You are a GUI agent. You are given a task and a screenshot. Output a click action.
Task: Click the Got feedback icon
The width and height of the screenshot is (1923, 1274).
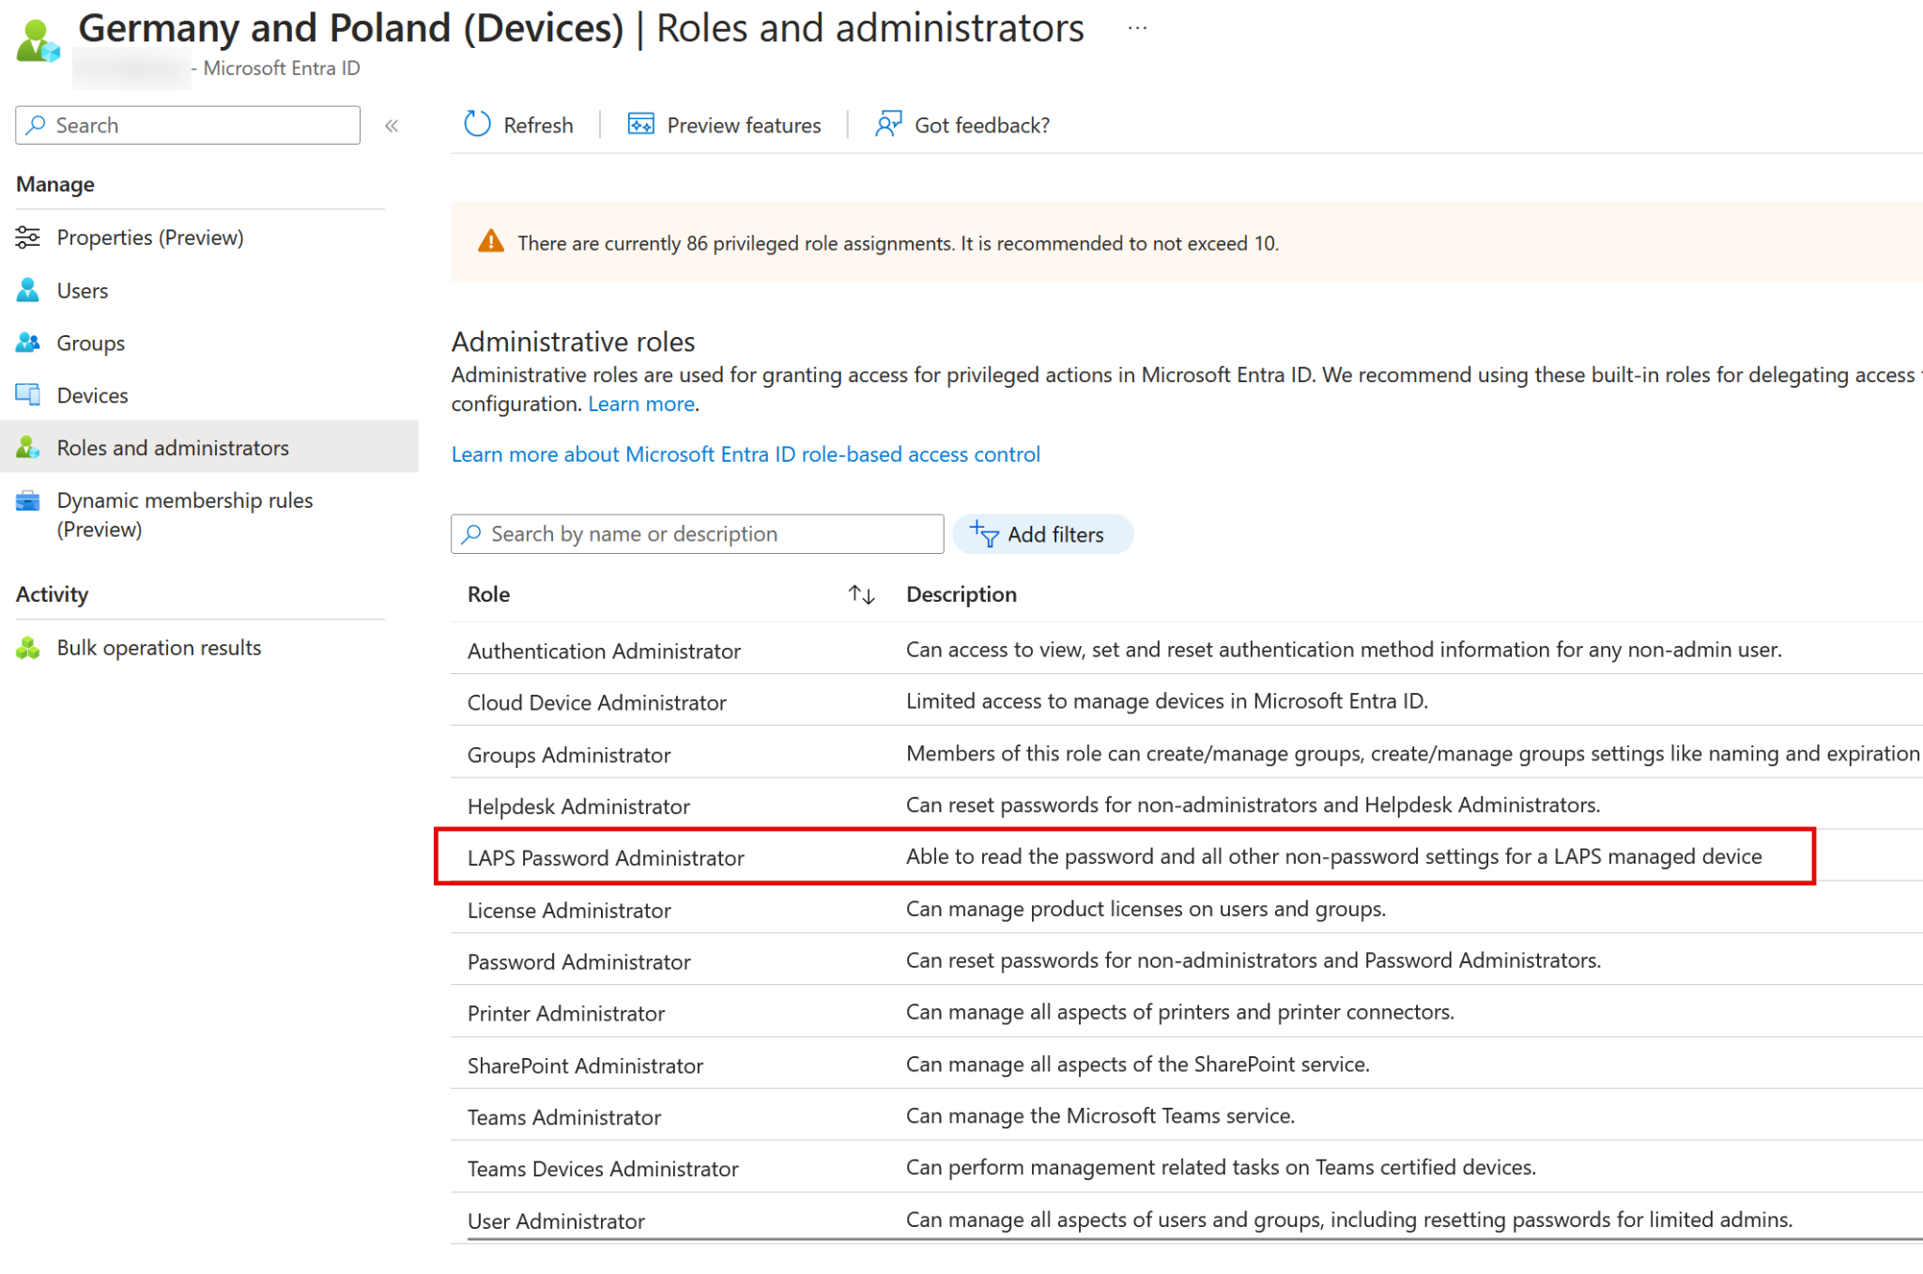887,124
